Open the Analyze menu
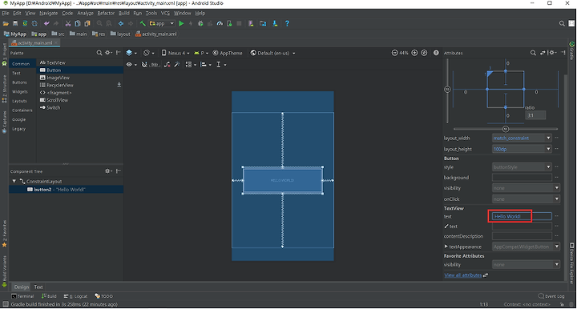Image resolution: width=577 pixels, height=309 pixels. (x=86, y=13)
